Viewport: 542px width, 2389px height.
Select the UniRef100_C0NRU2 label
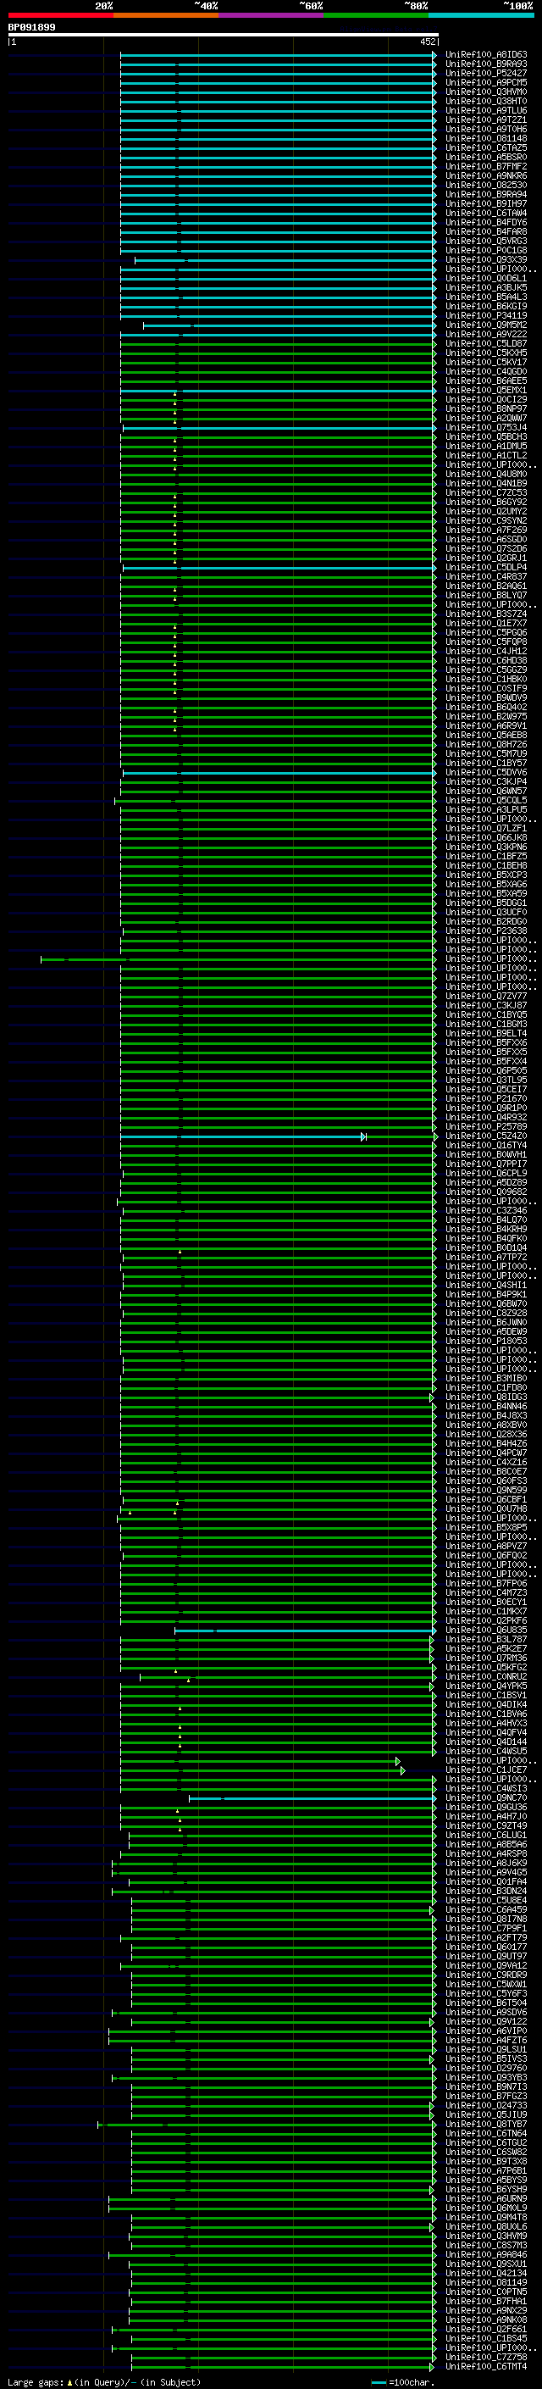click(486, 1677)
